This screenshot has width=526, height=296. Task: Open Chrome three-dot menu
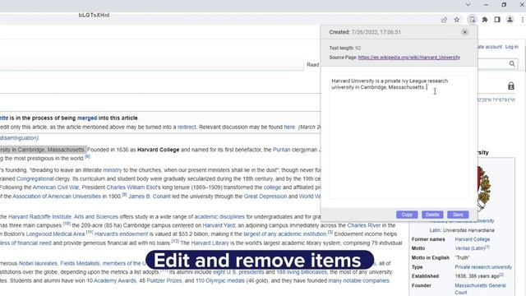[x=523, y=20]
